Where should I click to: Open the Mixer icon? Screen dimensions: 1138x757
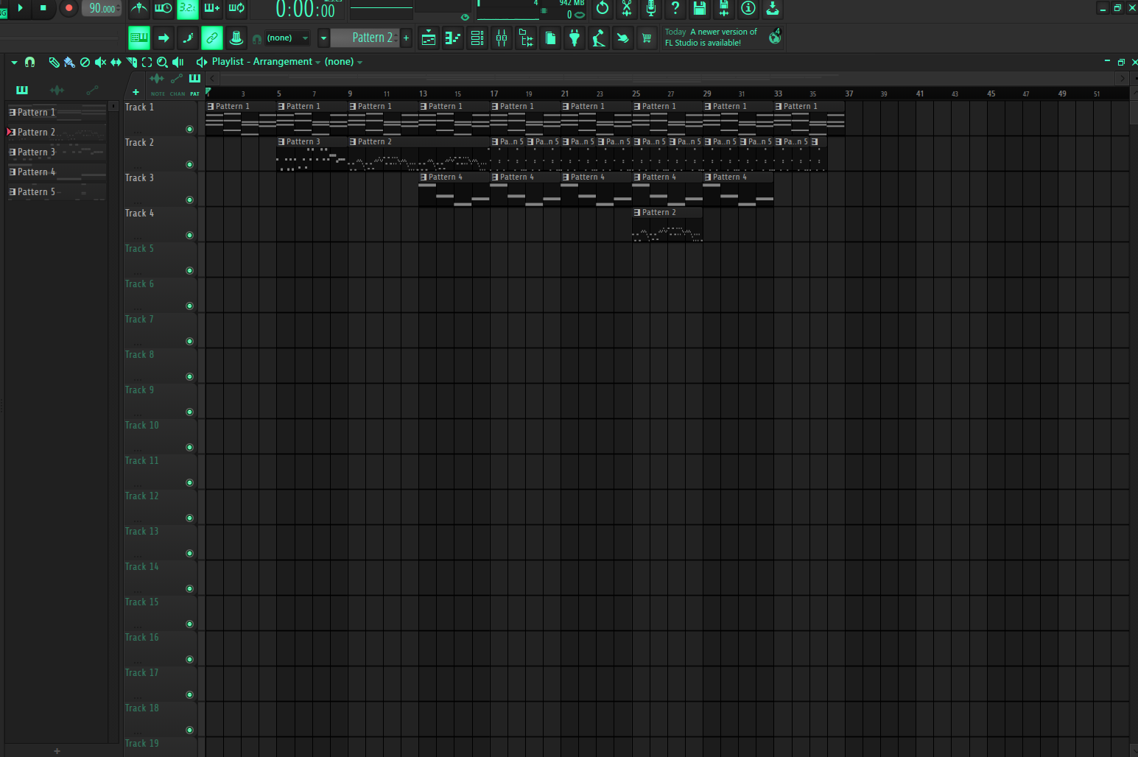click(x=502, y=38)
